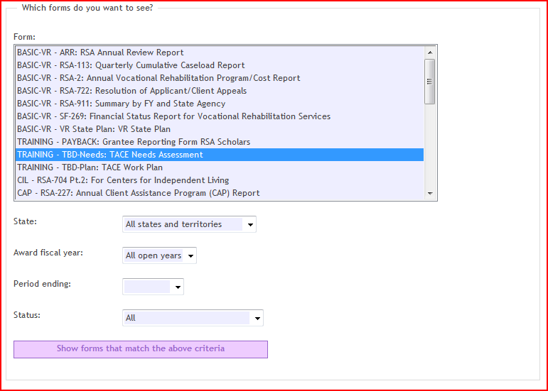Screen dimensions: 548x391
Task: Open the State dropdown
Action: point(189,224)
